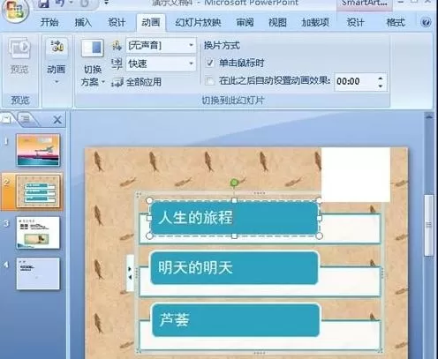Click the transition speed icon
Screen dimensions: 438x359
coord(117,64)
